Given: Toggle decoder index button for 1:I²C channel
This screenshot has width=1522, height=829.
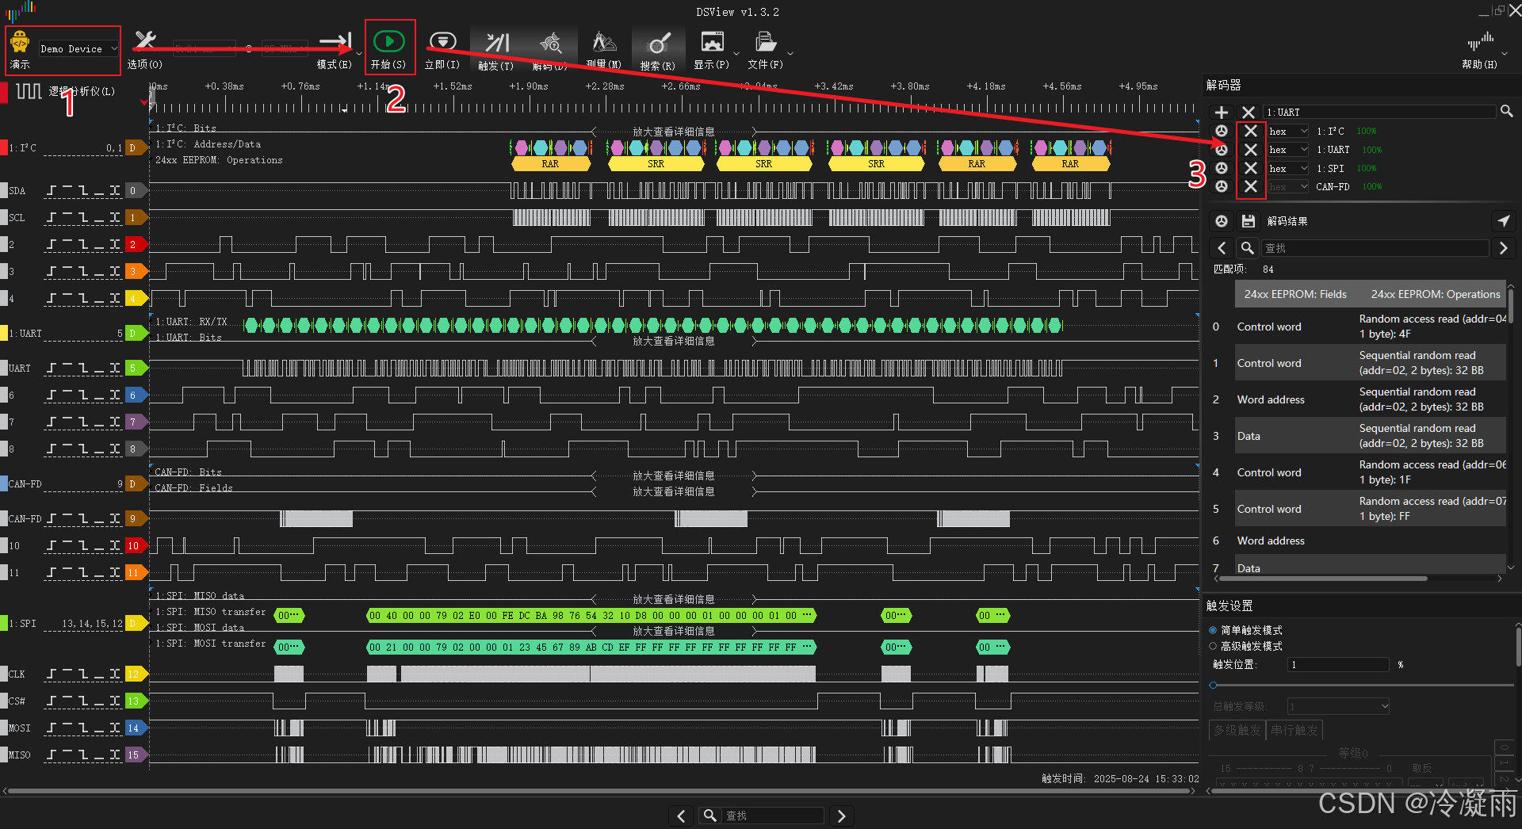Looking at the screenshot, I should tap(135, 147).
